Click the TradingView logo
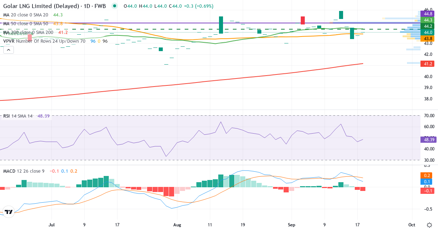 pos(9,212)
